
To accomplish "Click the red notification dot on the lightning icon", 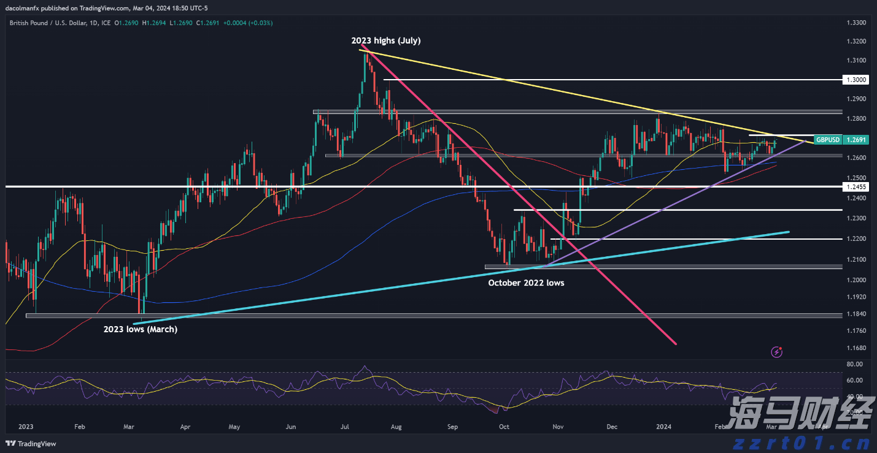I will coord(781,347).
